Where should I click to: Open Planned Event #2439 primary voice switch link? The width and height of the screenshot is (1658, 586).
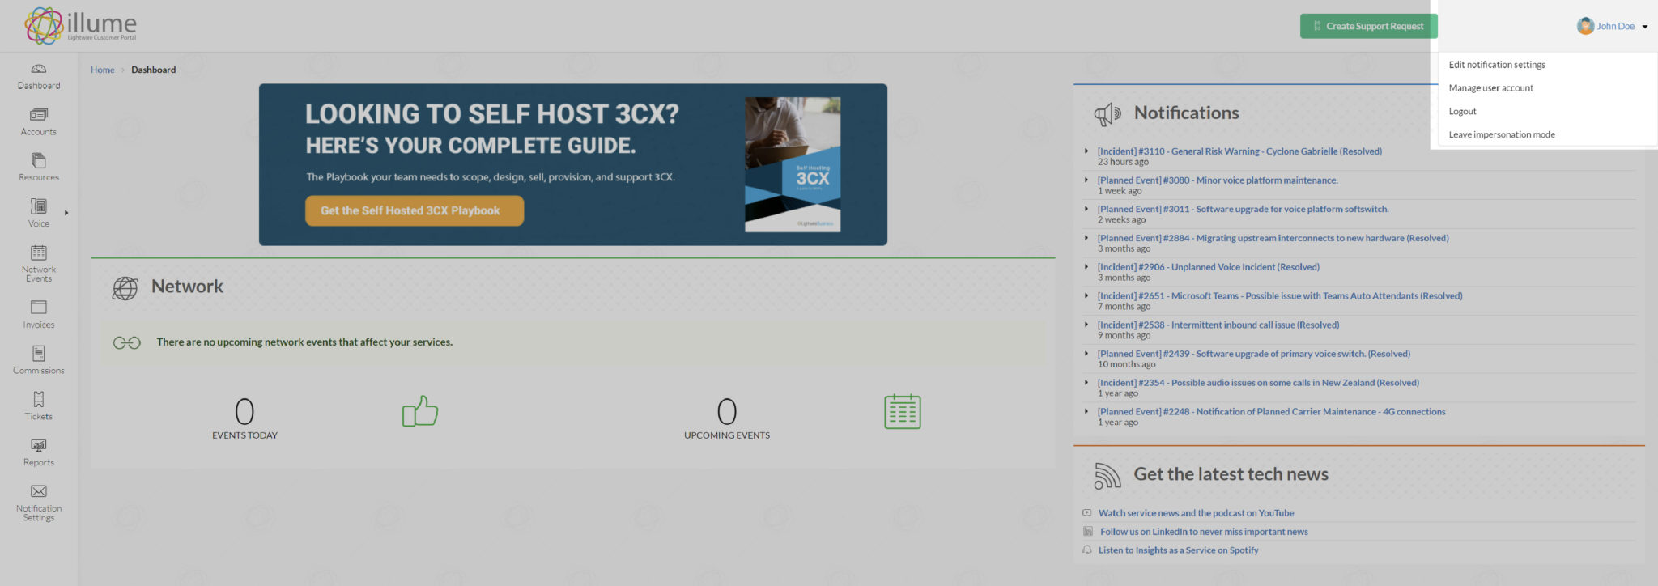coord(1254,354)
